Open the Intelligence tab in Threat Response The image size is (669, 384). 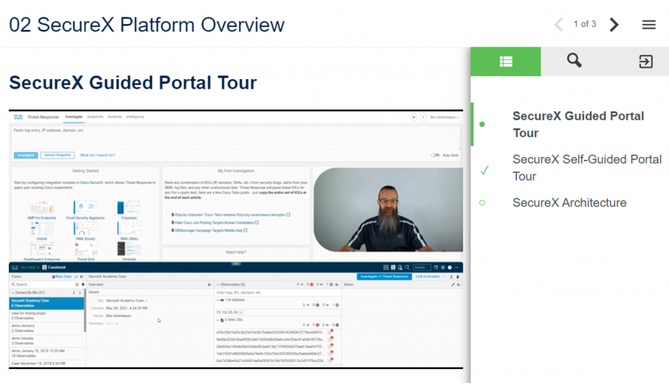tap(135, 116)
